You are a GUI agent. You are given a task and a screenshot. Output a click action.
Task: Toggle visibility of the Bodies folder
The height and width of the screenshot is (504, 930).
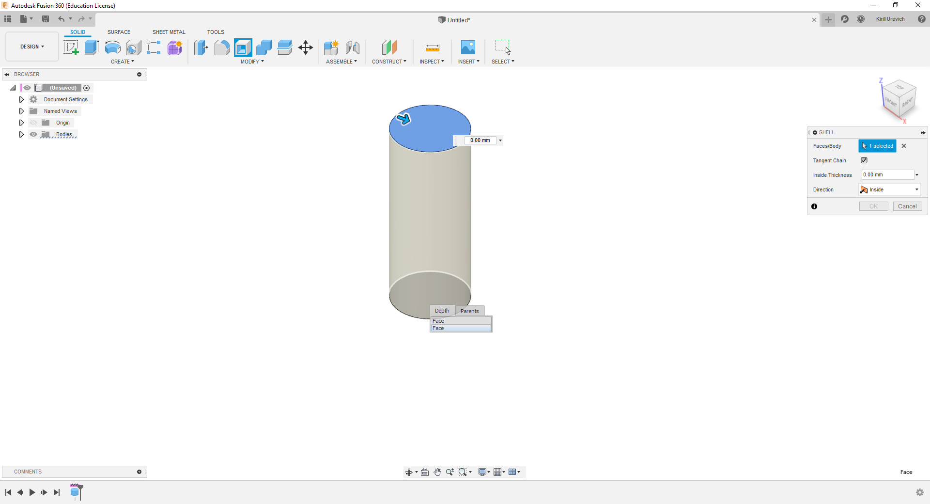[x=33, y=135]
